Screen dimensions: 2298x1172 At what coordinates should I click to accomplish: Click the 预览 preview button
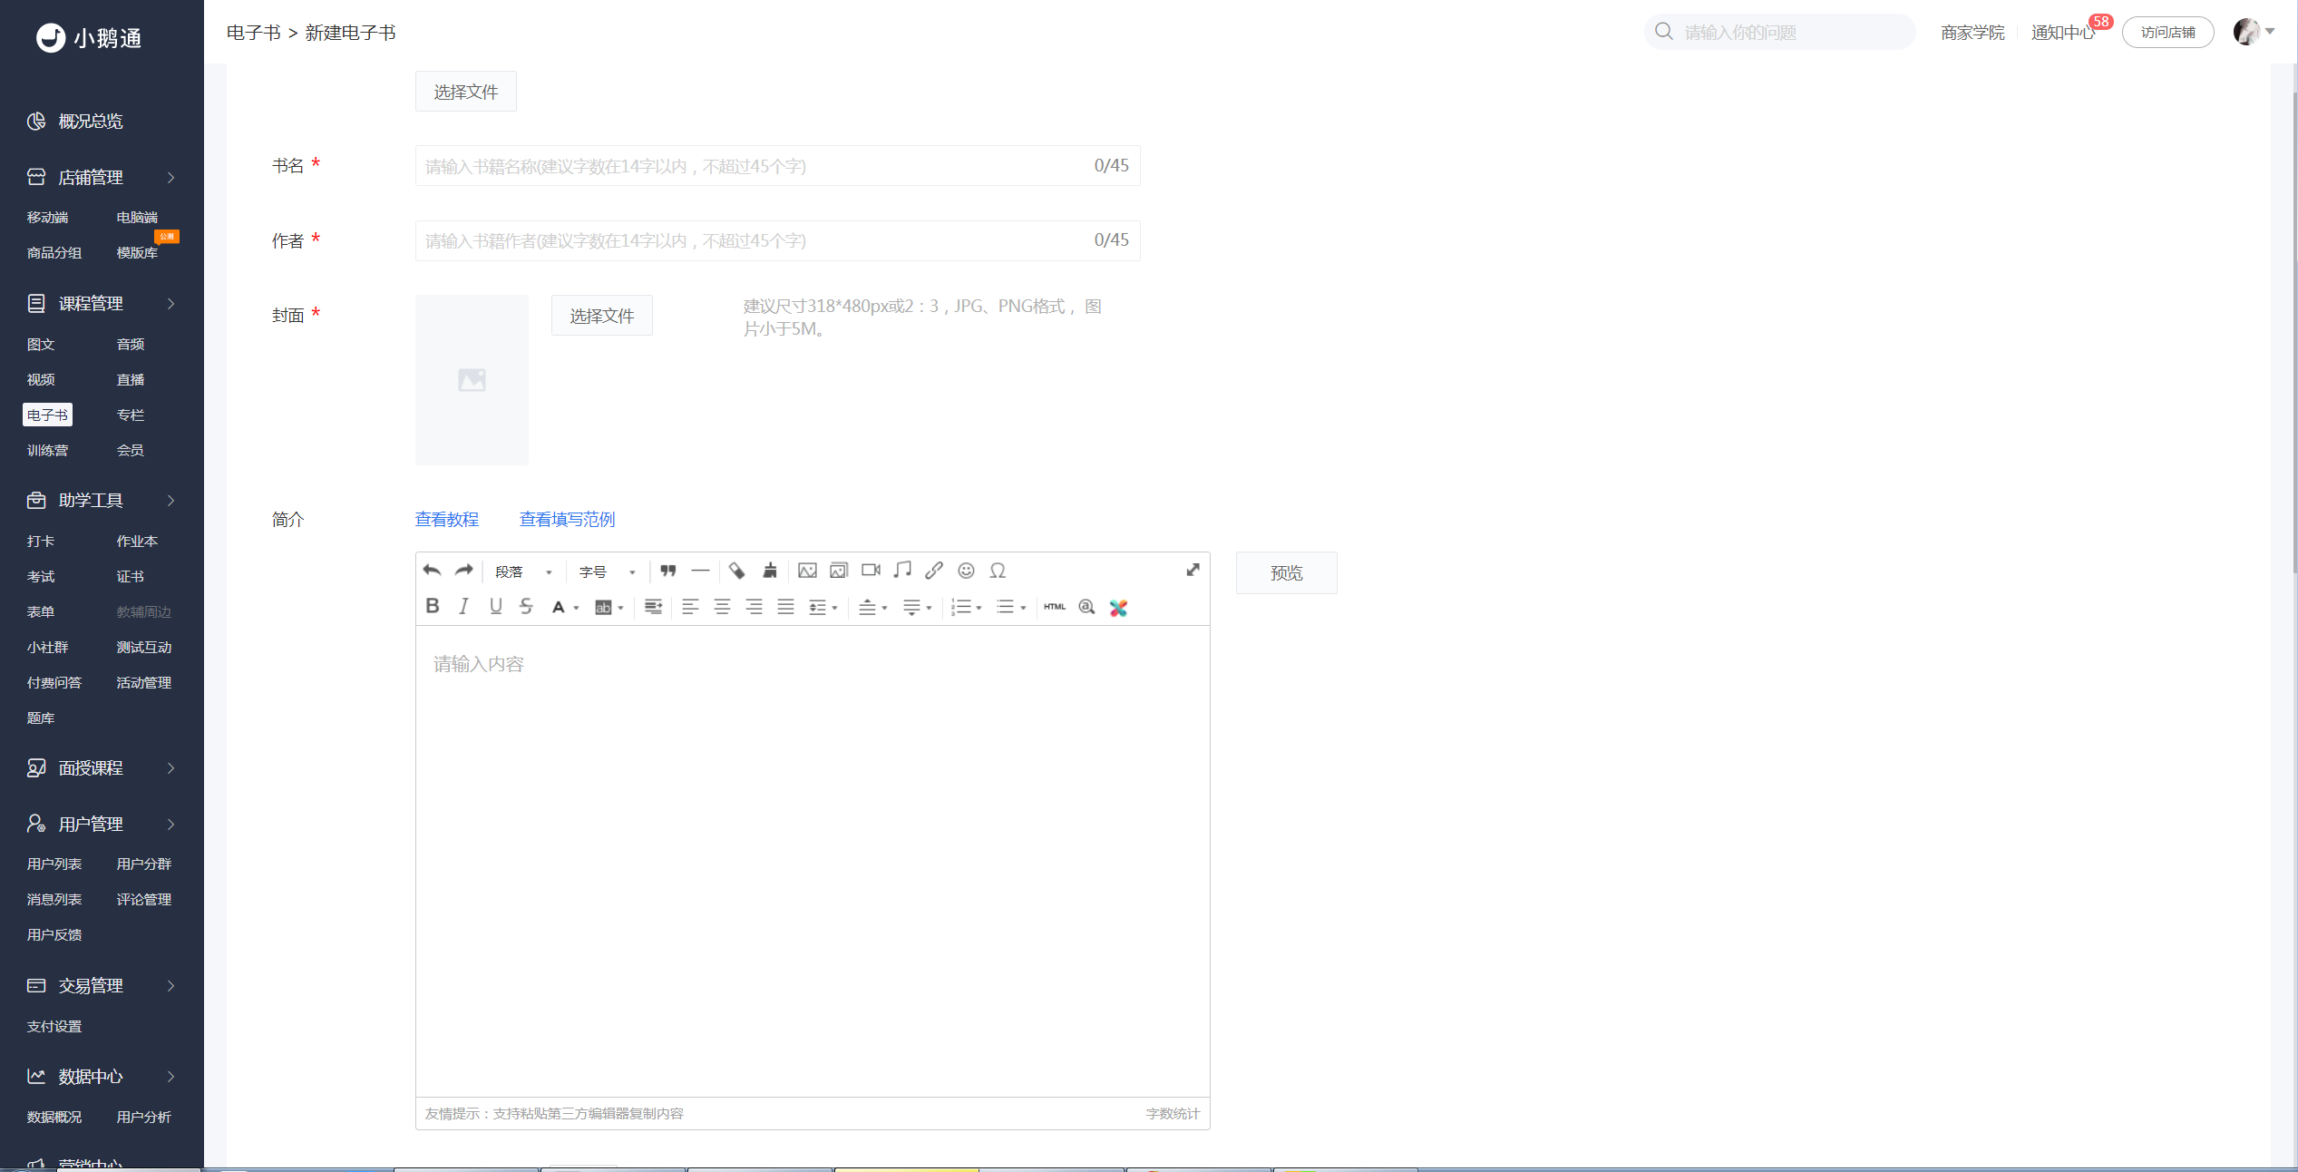(1286, 573)
